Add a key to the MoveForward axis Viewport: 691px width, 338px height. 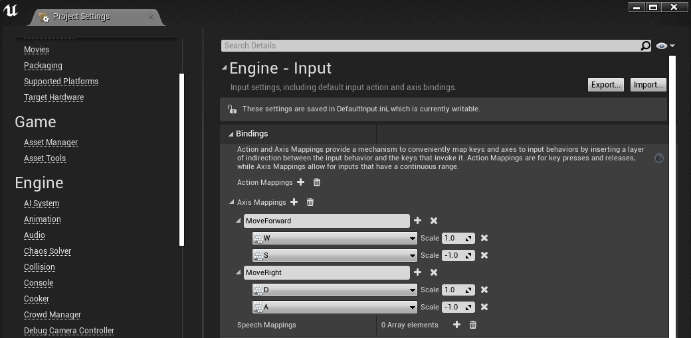coord(417,221)
